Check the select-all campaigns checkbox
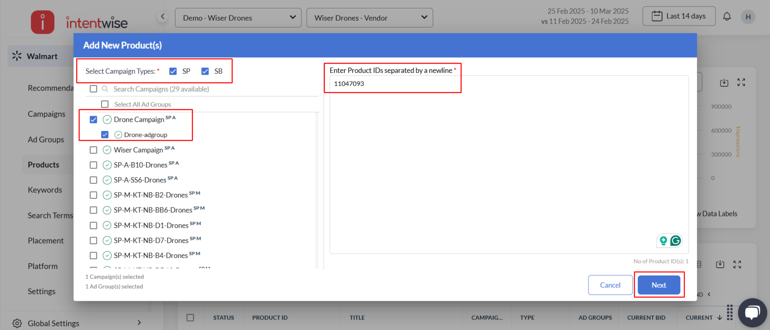 93,88
